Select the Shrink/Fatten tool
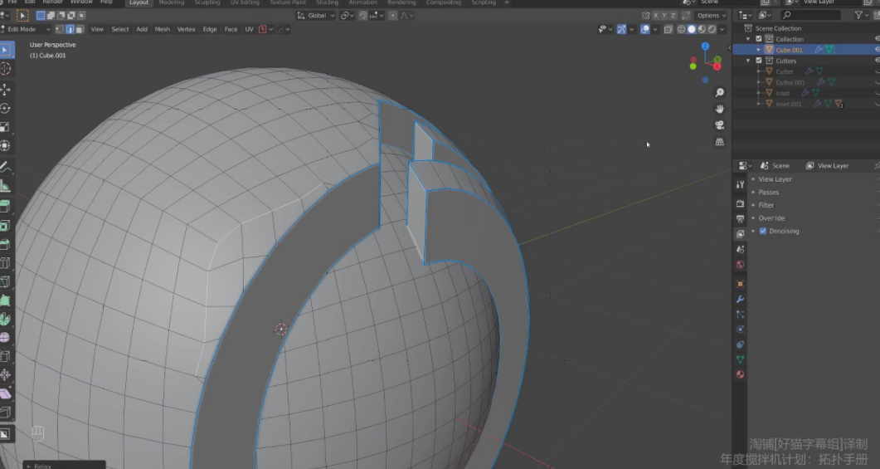Image resolution: width=880 pixels, height=469 pixels. pyautogui.click(x=6, y=374)
